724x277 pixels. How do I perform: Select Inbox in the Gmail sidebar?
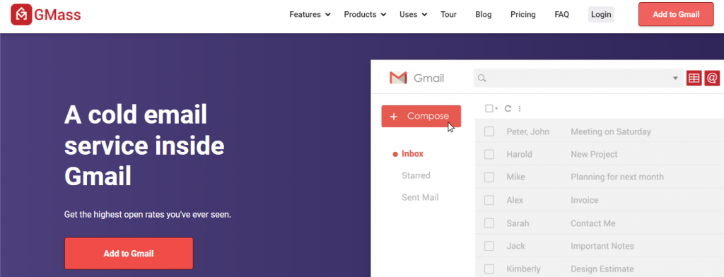(x=412, y=154)
